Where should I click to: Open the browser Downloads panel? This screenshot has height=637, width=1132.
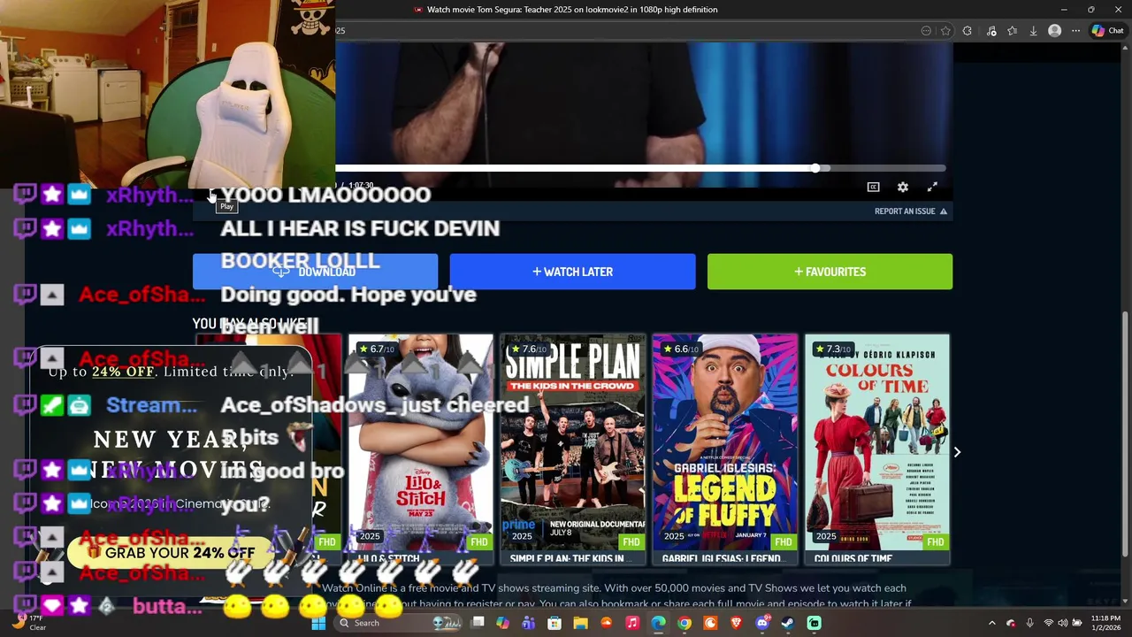coord(1033,30)
